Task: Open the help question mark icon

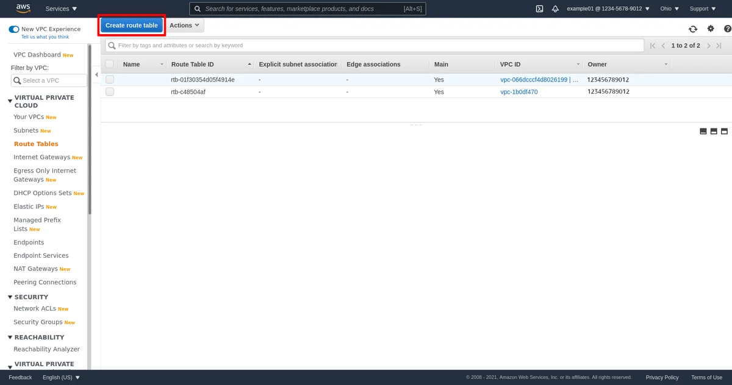Action: coord(727,29)
